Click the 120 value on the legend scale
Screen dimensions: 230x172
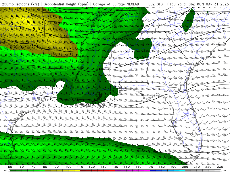tap(92, 167)
